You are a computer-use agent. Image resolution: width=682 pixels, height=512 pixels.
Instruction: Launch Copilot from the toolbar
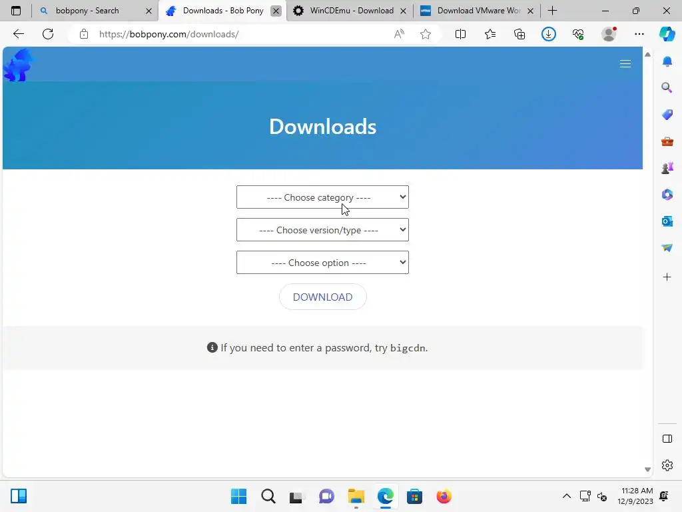[x=667, y=34]
